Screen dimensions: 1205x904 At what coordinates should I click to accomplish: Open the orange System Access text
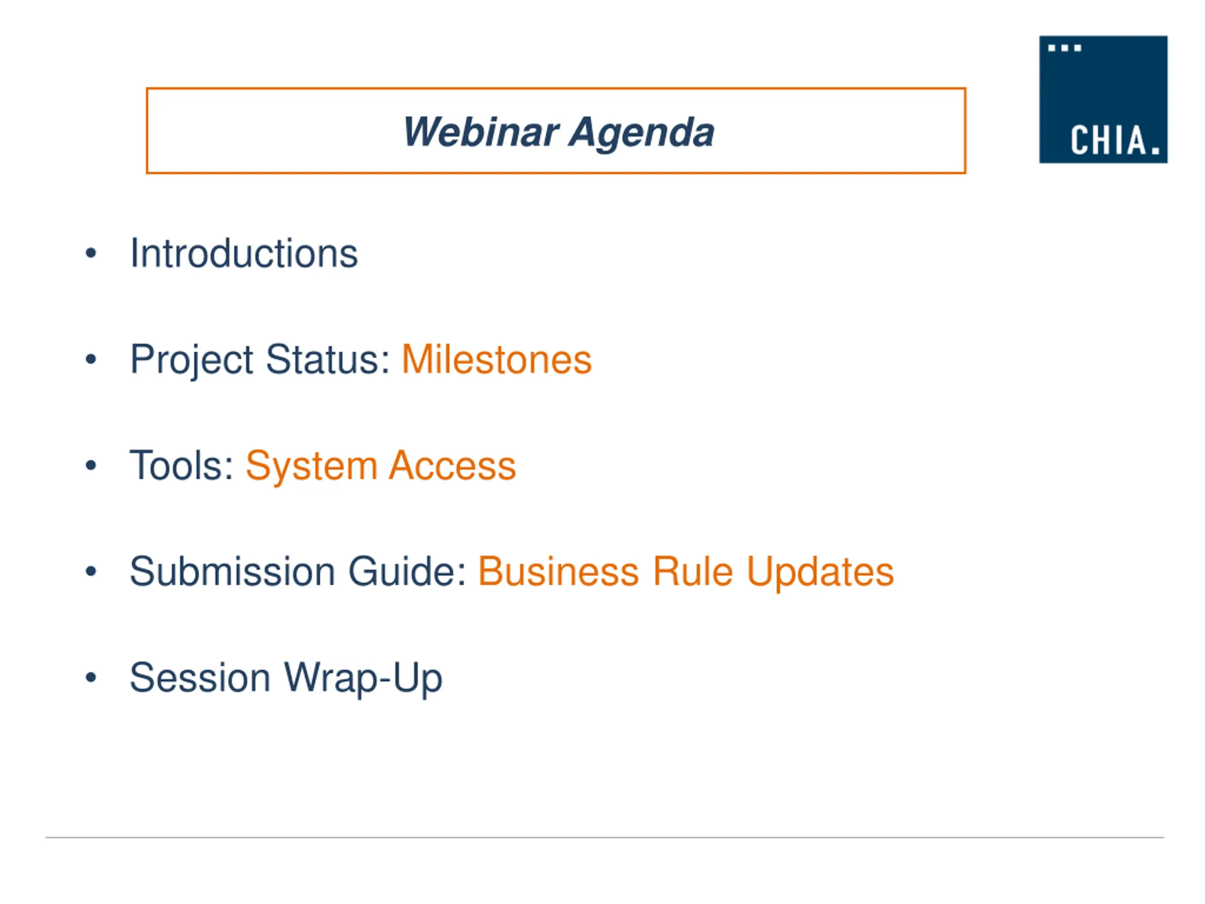(381, 467)
